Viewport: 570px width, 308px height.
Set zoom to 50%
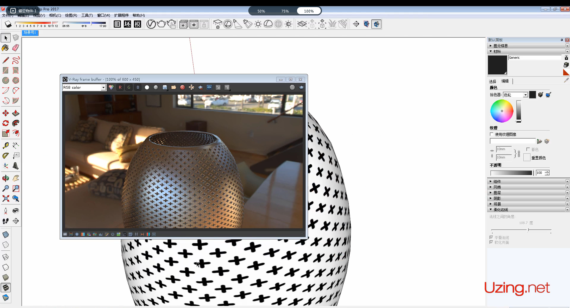[261, 11]
